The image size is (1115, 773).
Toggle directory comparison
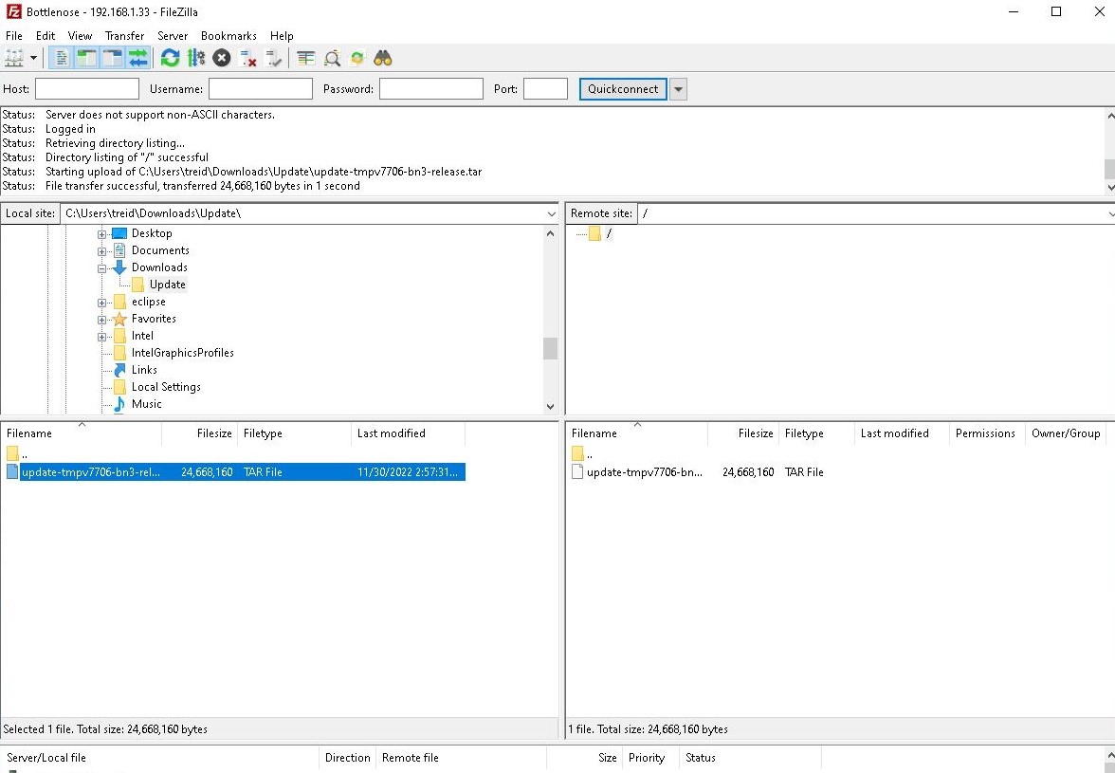(332, 58)
